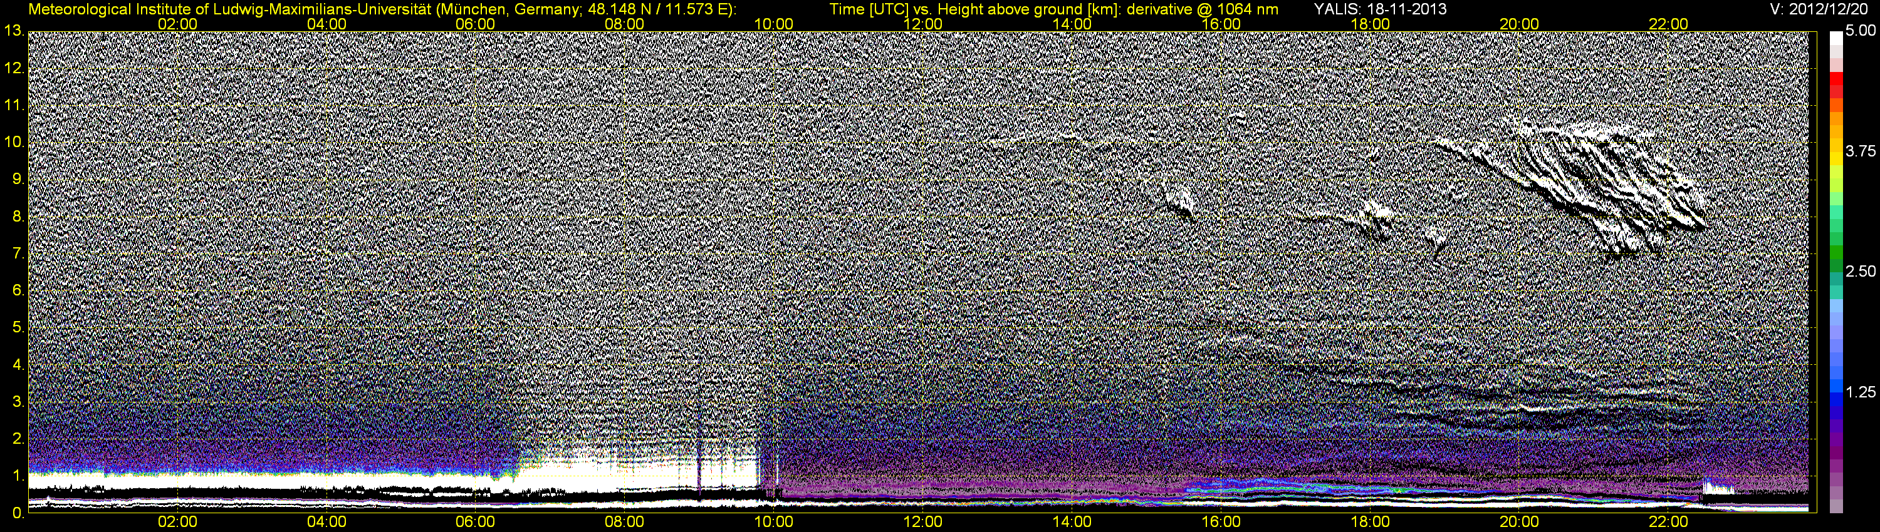Viewport: 1880px width, 532px height.
Task: Click the colorbar '2.50' value
Action: pyautogui.click(x=1861, y=272)
